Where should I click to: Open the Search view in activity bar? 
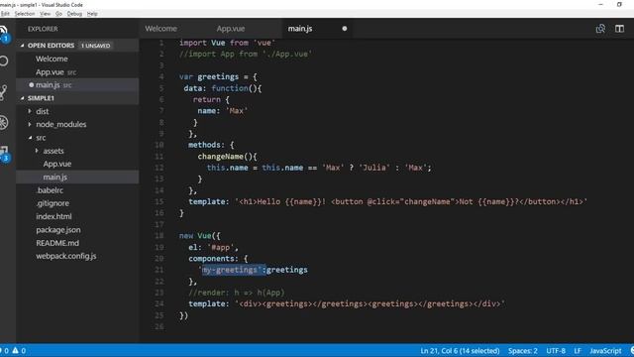(x=4, y=61)
